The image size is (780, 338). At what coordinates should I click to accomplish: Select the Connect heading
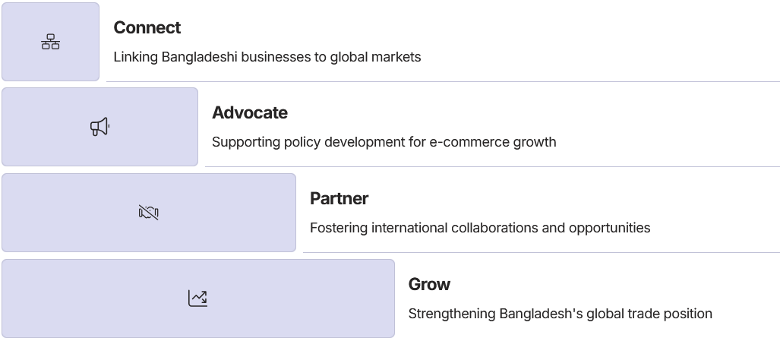click(147, 27)
